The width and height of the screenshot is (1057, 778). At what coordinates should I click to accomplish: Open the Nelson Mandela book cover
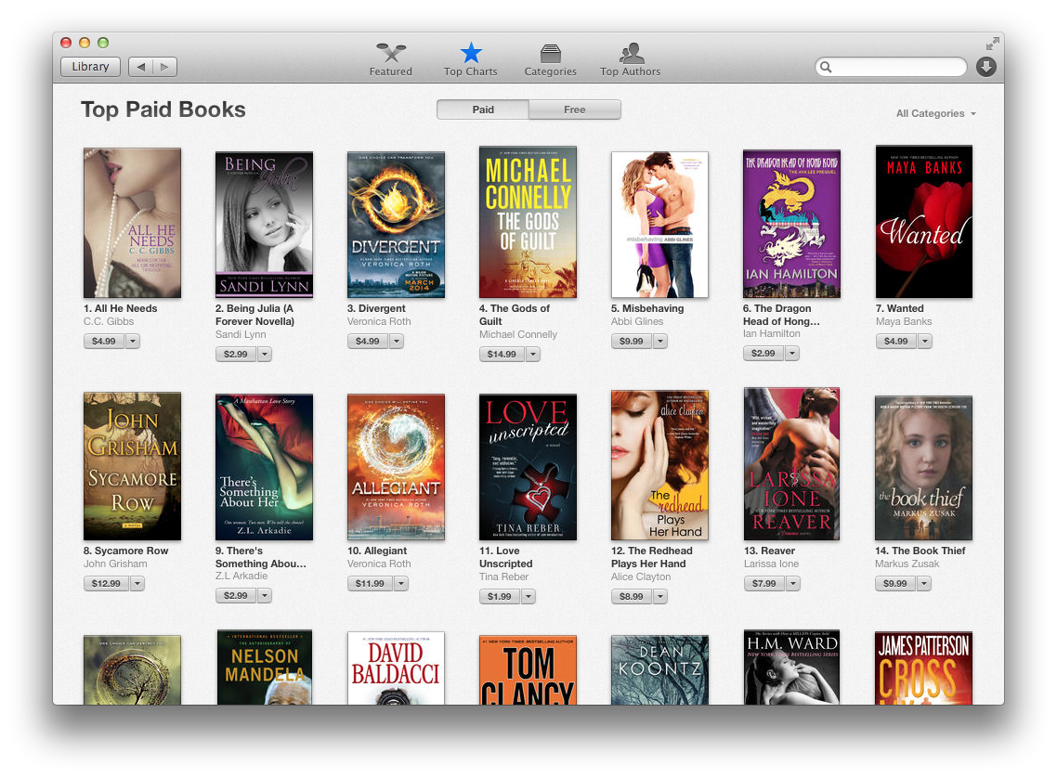264,668
